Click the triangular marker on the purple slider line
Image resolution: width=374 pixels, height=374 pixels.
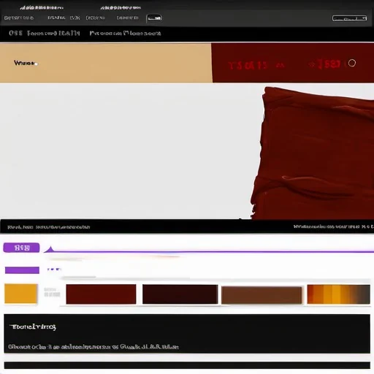[x=50, y=249]
